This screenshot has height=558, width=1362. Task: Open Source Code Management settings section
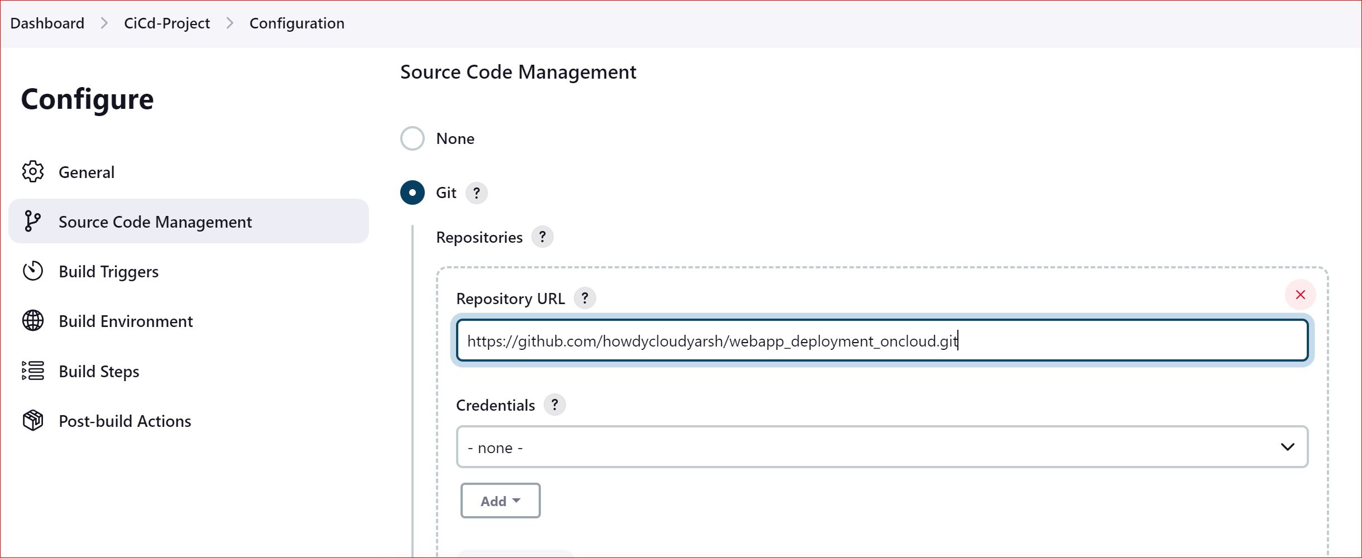point(155,221)
